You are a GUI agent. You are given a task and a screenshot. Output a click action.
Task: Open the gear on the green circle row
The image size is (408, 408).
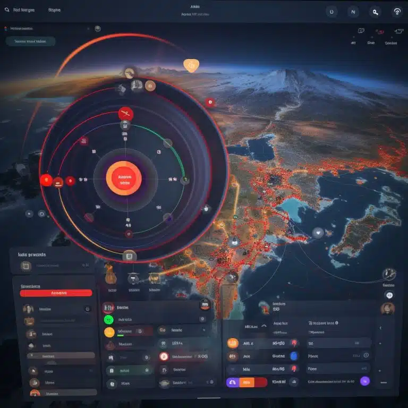click(x=202, y=319)
